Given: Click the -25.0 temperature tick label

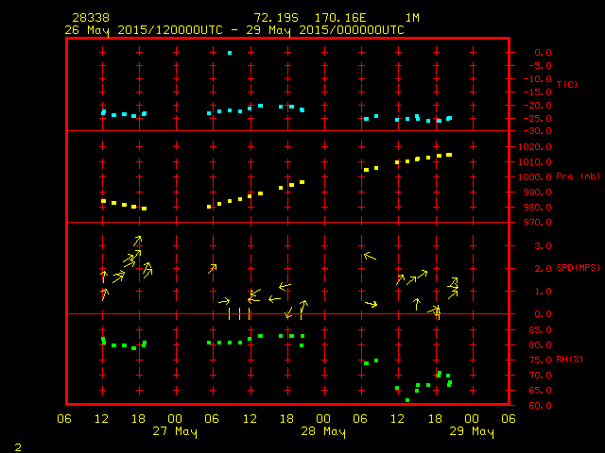Looking at the screenshot, I should tap(538, 118).
